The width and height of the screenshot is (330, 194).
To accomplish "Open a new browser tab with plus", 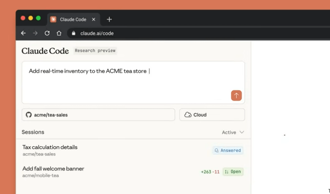I will click(x=109, y=19).
